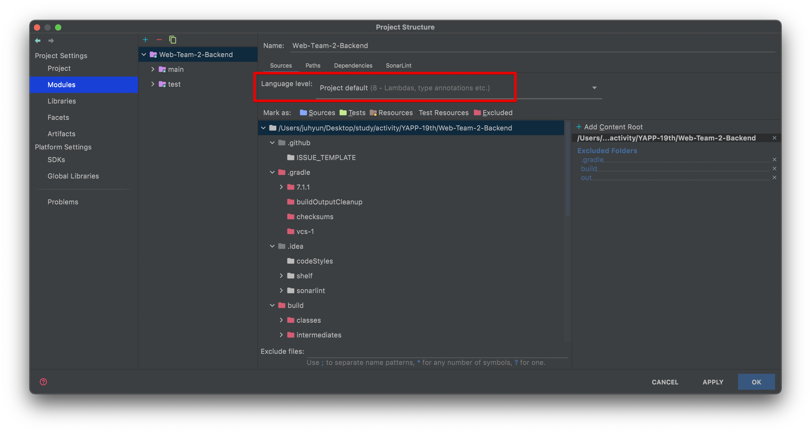Expand the main module node
Viewport: 811px width, 433px height.
(153, 69)
